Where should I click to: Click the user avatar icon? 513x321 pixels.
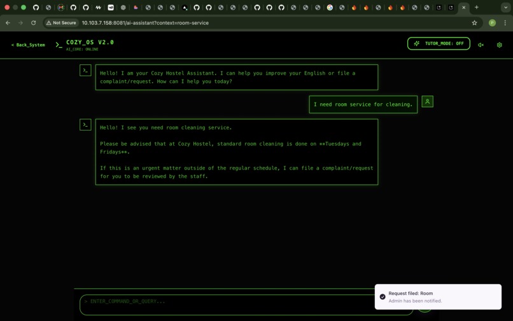[x=427, y=101]
